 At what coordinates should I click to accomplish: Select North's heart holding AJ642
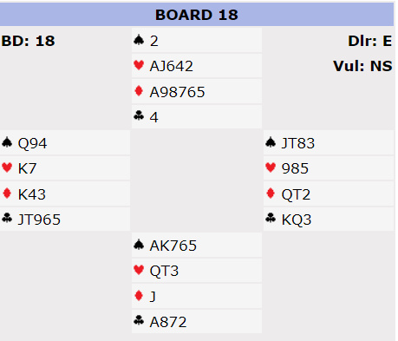171,66
